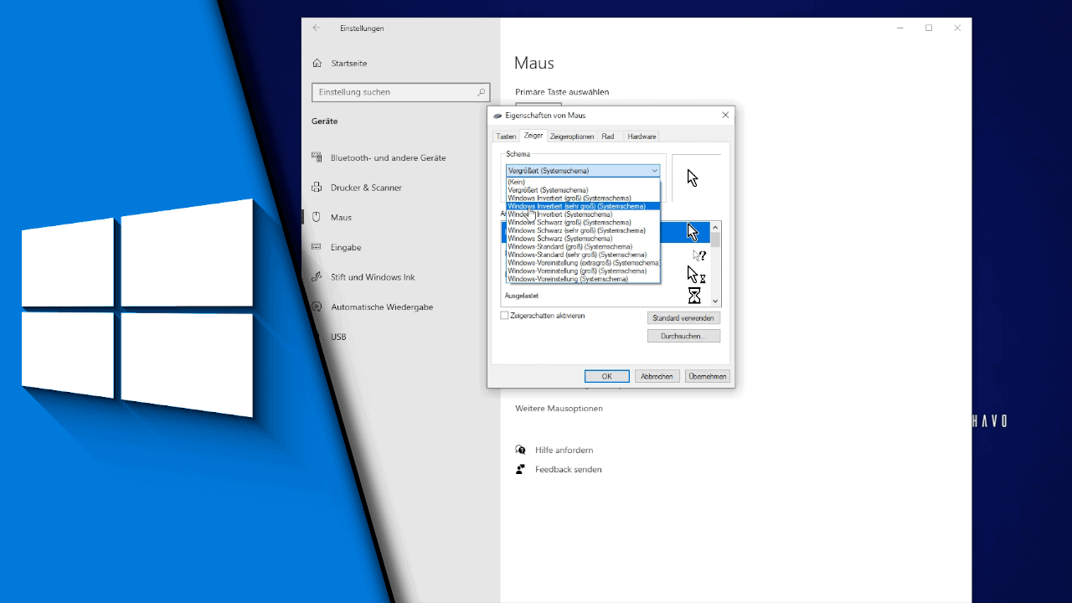
Task: Select the hourglass busy cursor in list
Action: [x=694, y=296]
